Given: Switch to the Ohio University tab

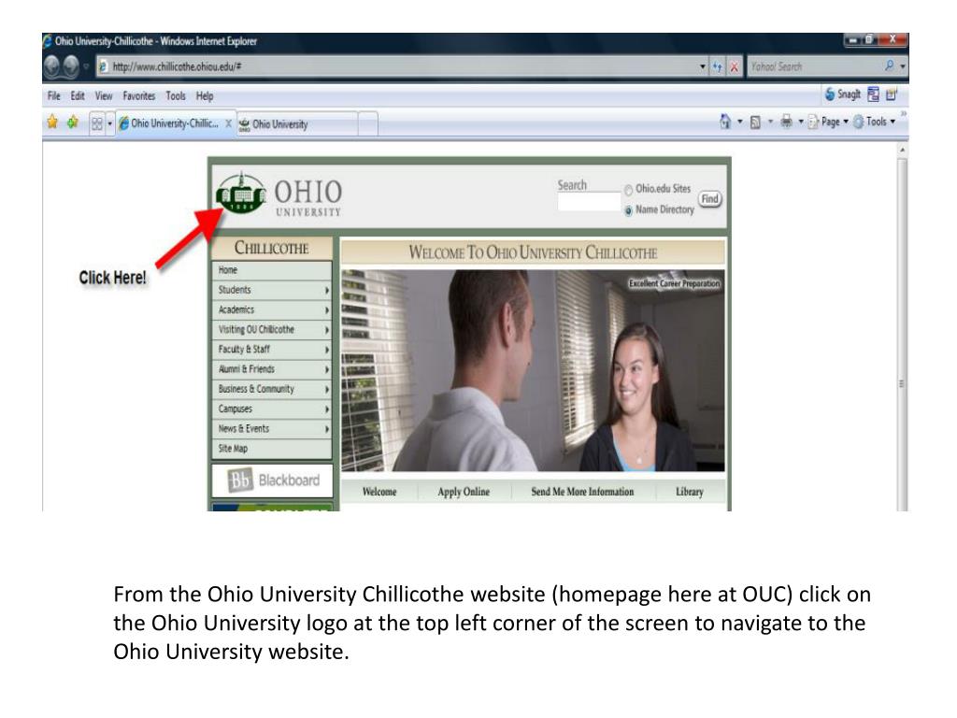Looking at the screenshot, I should click(x=297, y=124).
